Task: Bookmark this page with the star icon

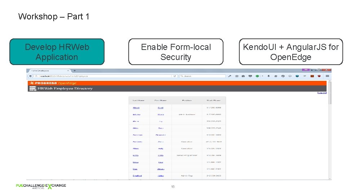Action: [237, 76]
